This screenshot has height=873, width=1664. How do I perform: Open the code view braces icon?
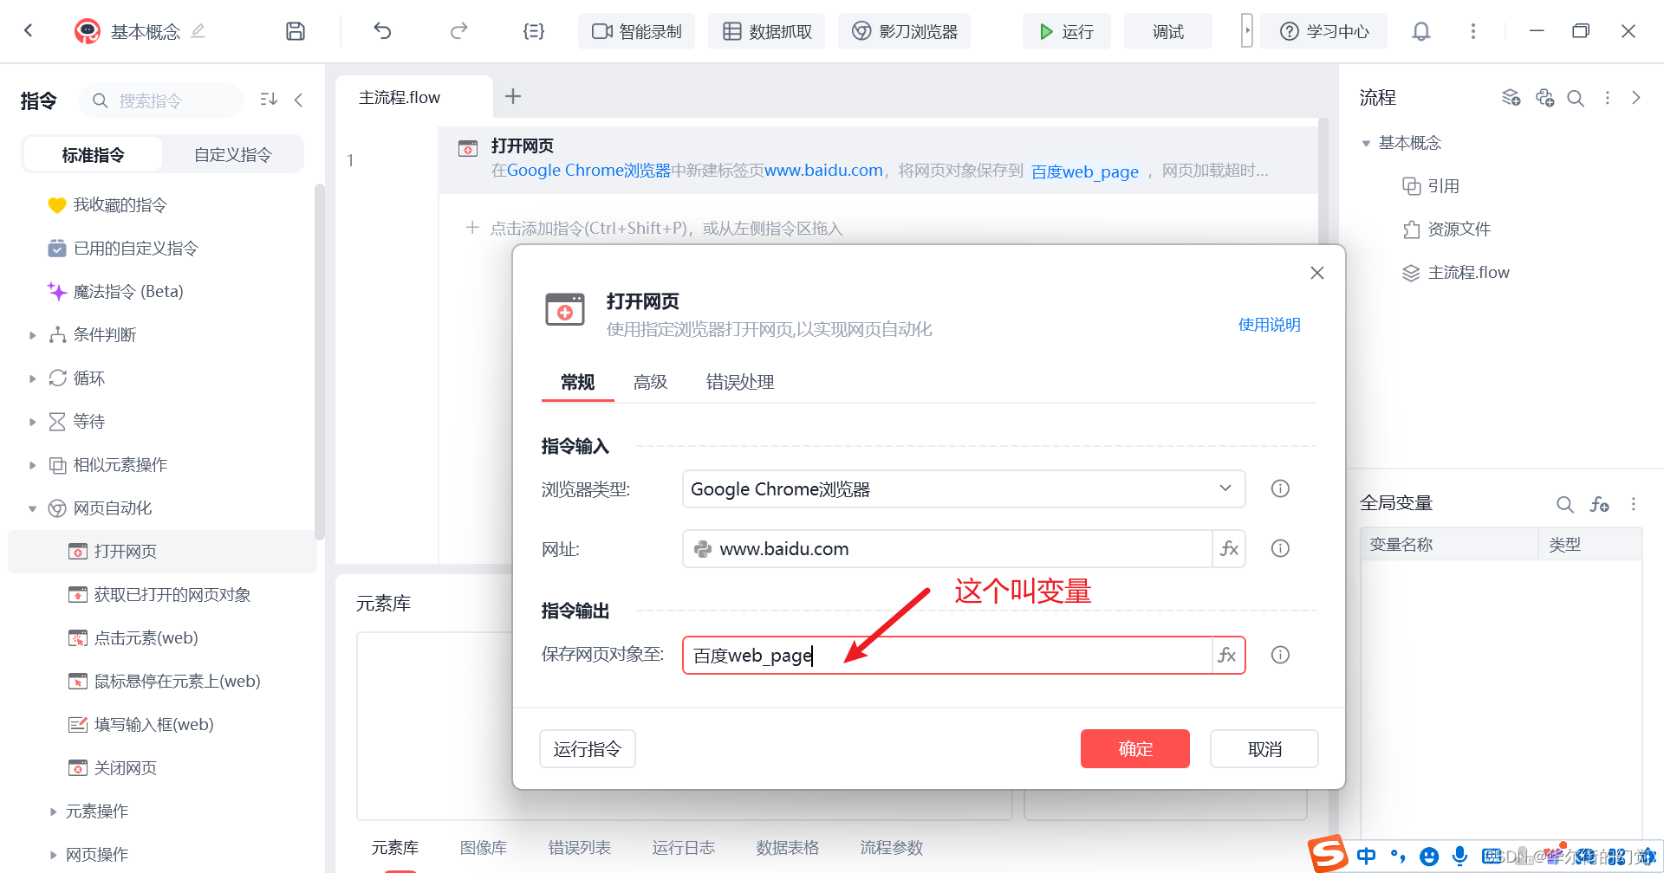coord(534,31)
